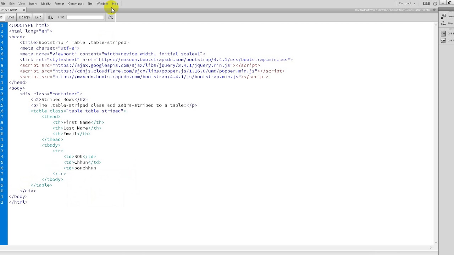Click the closing </tbody> tag line
The width and height of the screenshot is (454, 255).
52,179
